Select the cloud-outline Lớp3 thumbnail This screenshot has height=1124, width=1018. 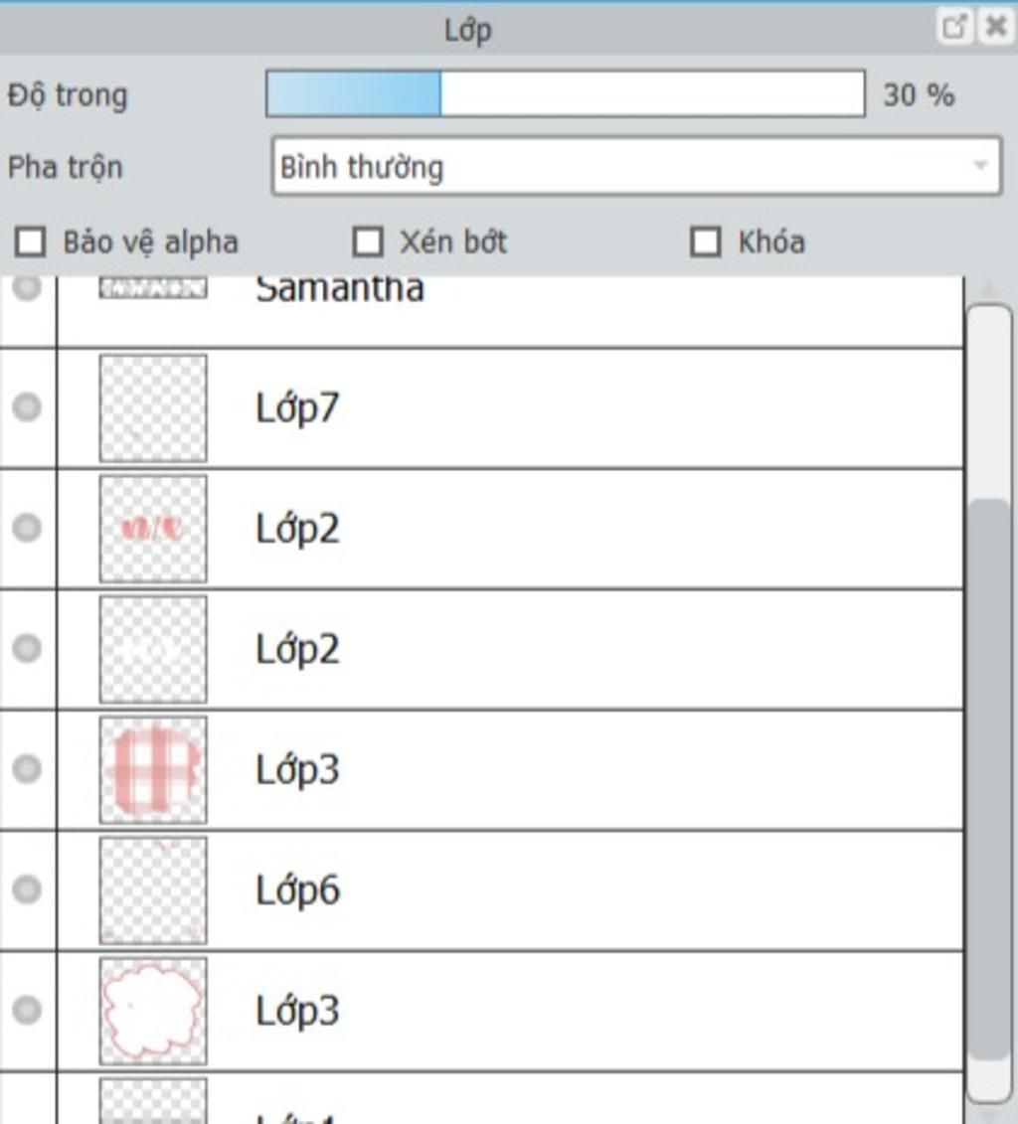(153, 1011)
